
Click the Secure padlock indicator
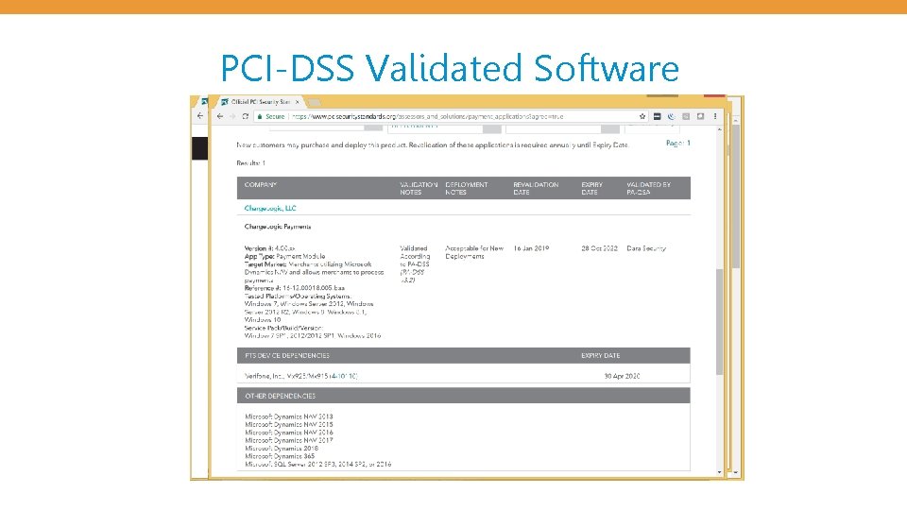point(271,116)
